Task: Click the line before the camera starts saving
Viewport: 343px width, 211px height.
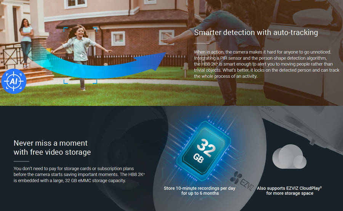Action: point(79,174)
